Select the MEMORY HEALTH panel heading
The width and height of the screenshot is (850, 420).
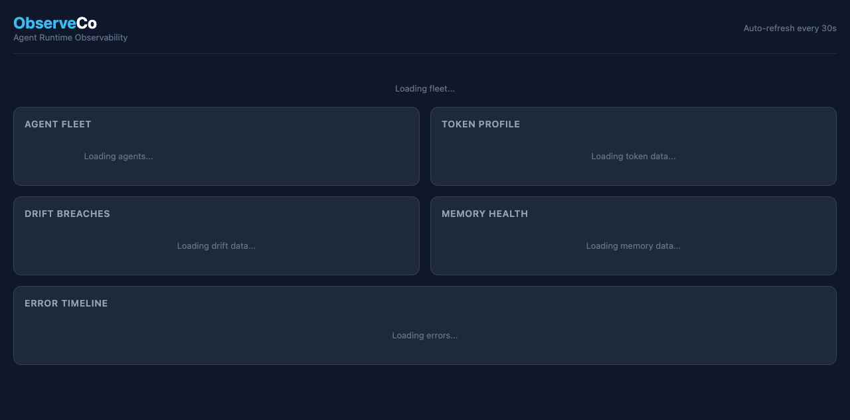tap(485, 214)
